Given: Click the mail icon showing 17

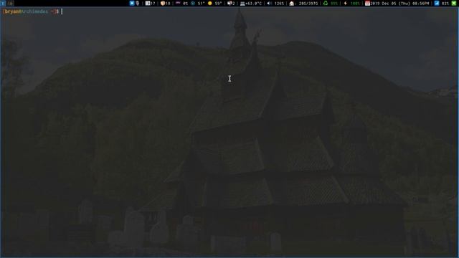Looking at the screenshot, I should (x=148, y=3).
